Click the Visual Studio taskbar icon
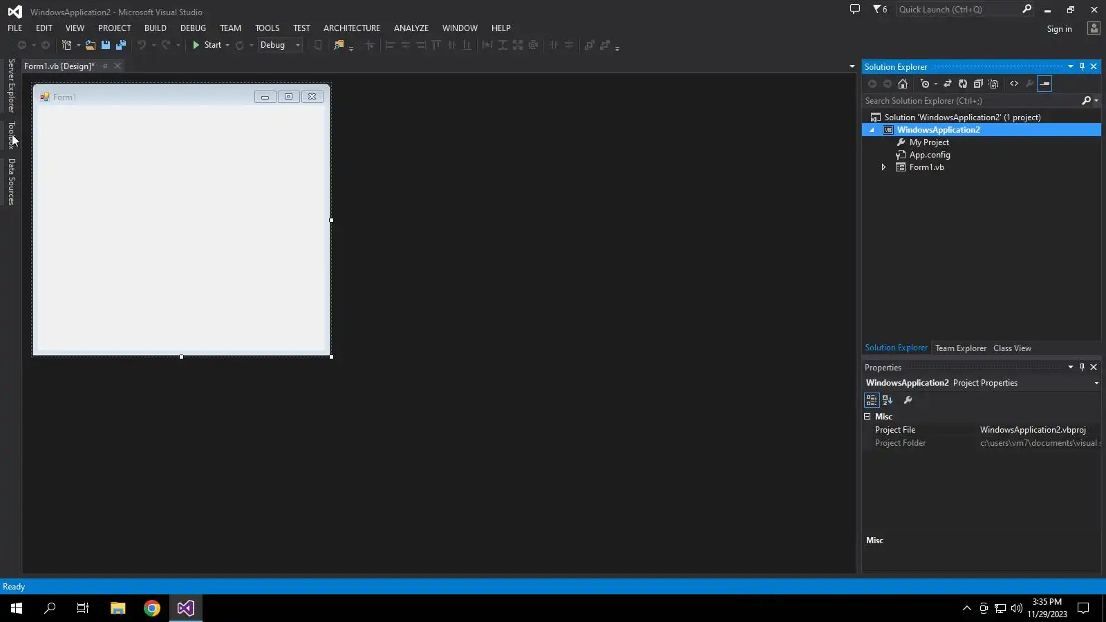Image resolution: width=1106 pixels, height=622 pixels. coord(186,608)
